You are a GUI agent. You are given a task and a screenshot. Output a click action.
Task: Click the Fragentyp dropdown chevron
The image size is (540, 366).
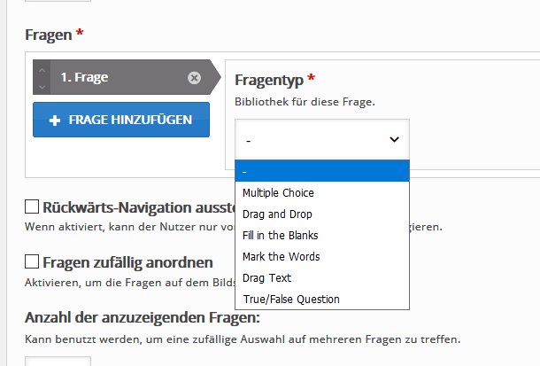coord(394,139)
